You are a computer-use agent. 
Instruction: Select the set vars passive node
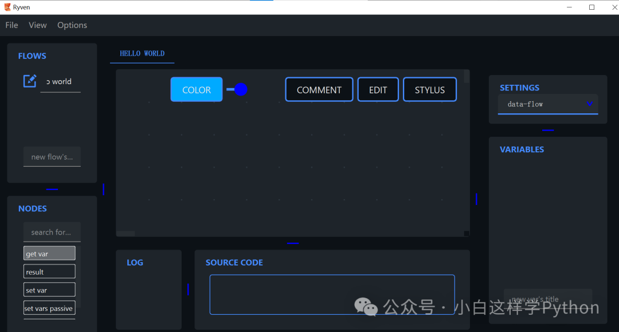(49, 308)
